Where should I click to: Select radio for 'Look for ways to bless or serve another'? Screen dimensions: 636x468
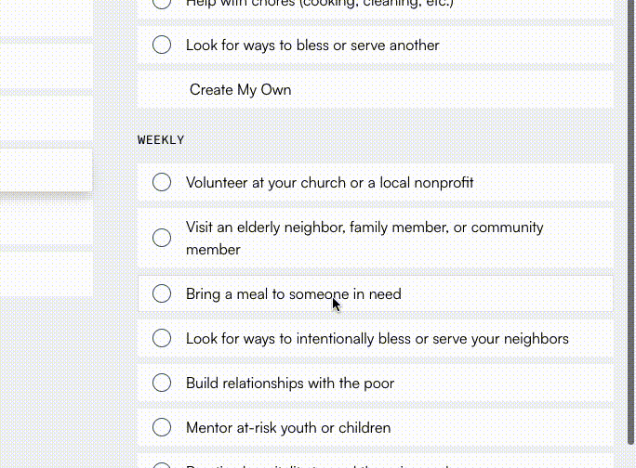pyautogui.click(x=162, y=45)
